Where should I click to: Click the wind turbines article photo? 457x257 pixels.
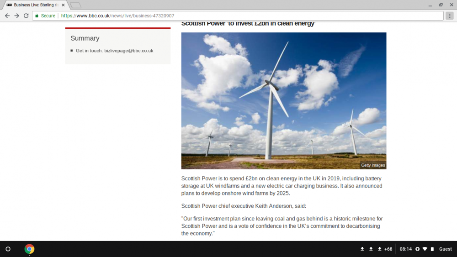[x=284, y=101]
